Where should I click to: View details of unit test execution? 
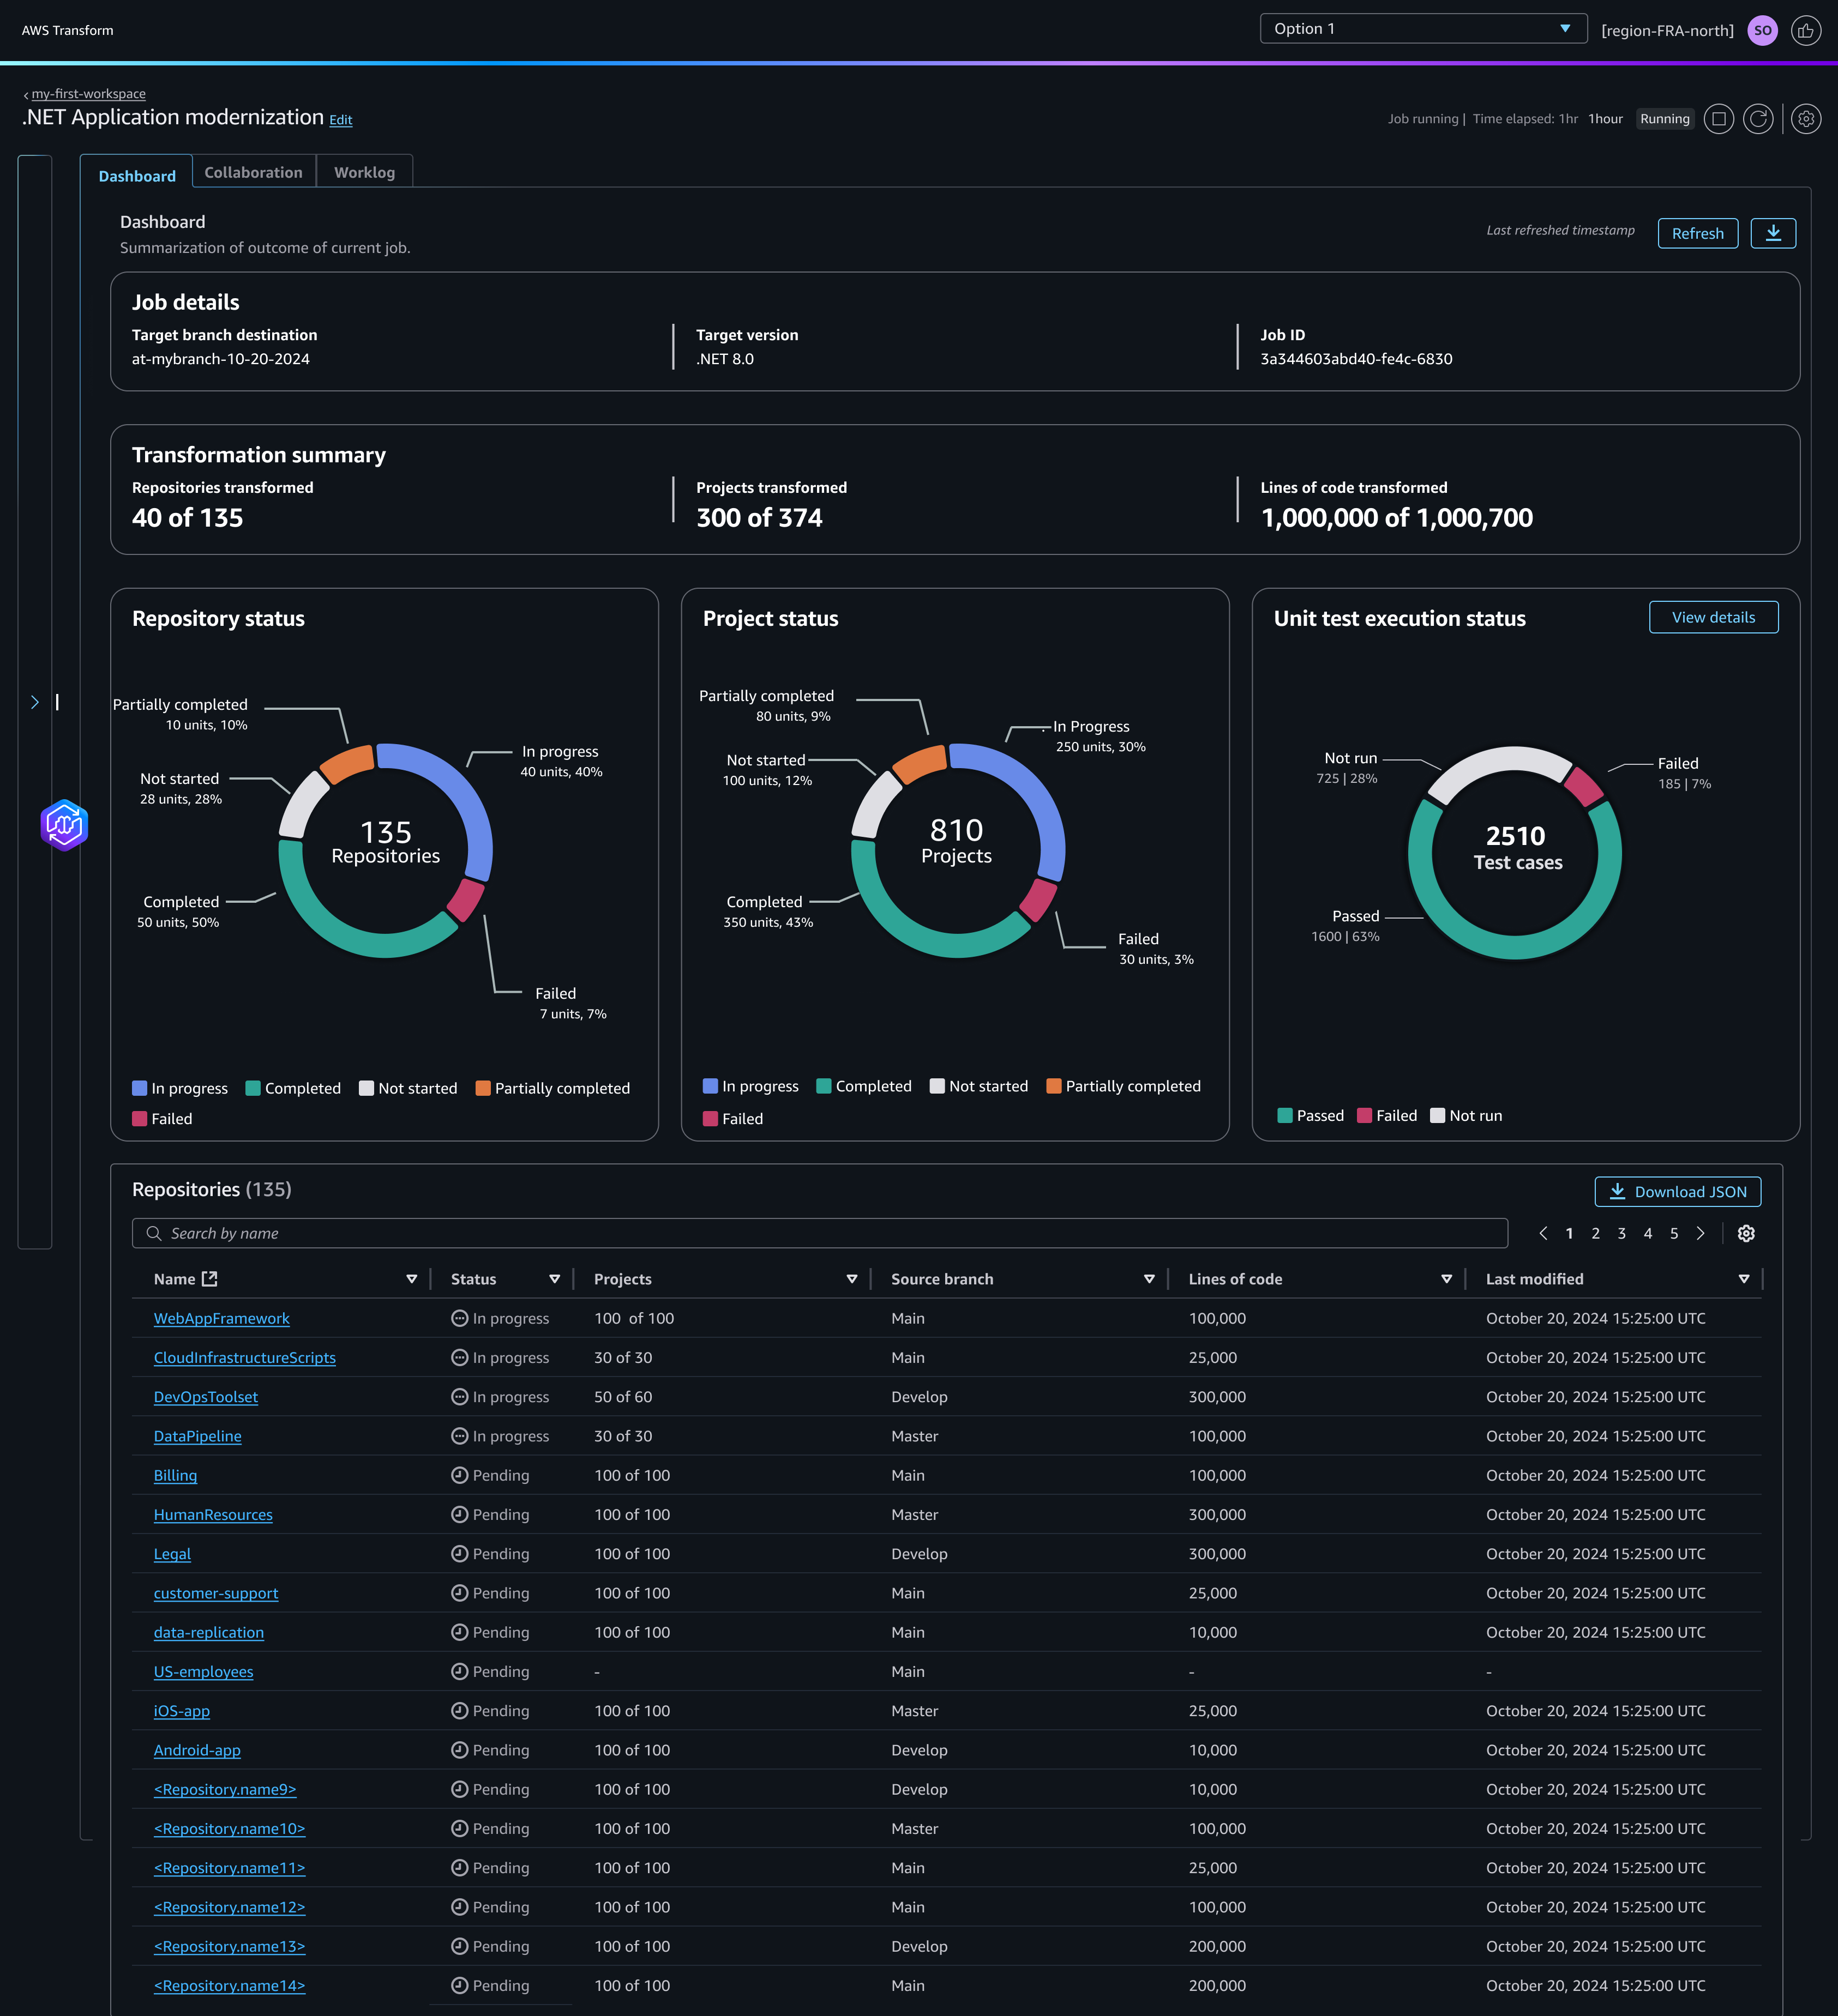click(x=1713, y=617)
